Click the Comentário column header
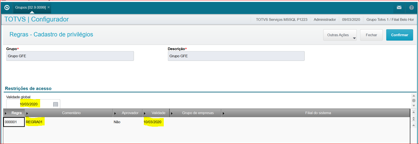The height and width of the screenshot is (144, 419). click(68, 113)
